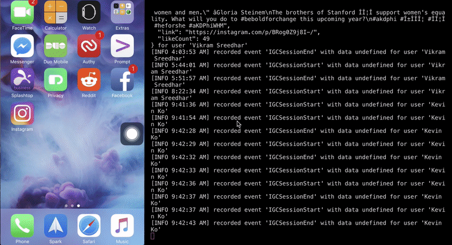This screenshot has width=452, height=245.
Task: Open the Instagram app
Action: [22, 114]
